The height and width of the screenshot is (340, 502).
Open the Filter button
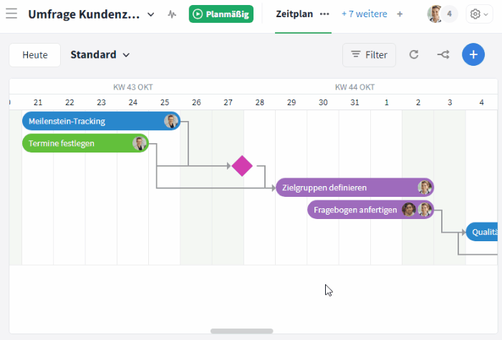(x=369, y=55)
